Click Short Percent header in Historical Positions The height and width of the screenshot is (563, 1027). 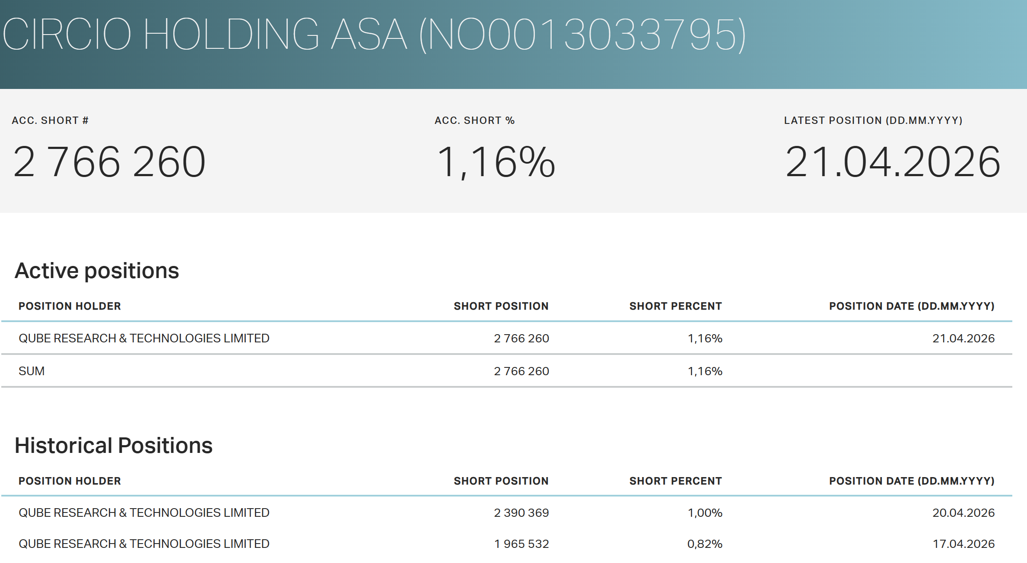coord(675,481)
